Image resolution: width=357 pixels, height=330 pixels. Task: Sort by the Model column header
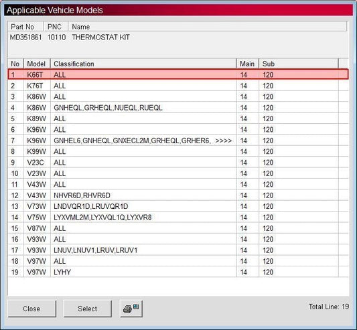coord(37,64)
